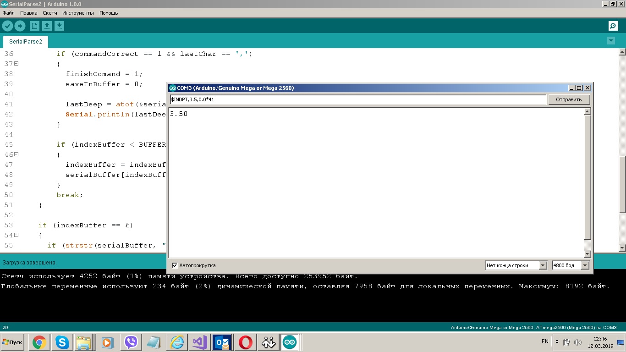This screenshot has height=352, width=626.
Task: Open Opera browser from the taskbar
Action: 246,342
